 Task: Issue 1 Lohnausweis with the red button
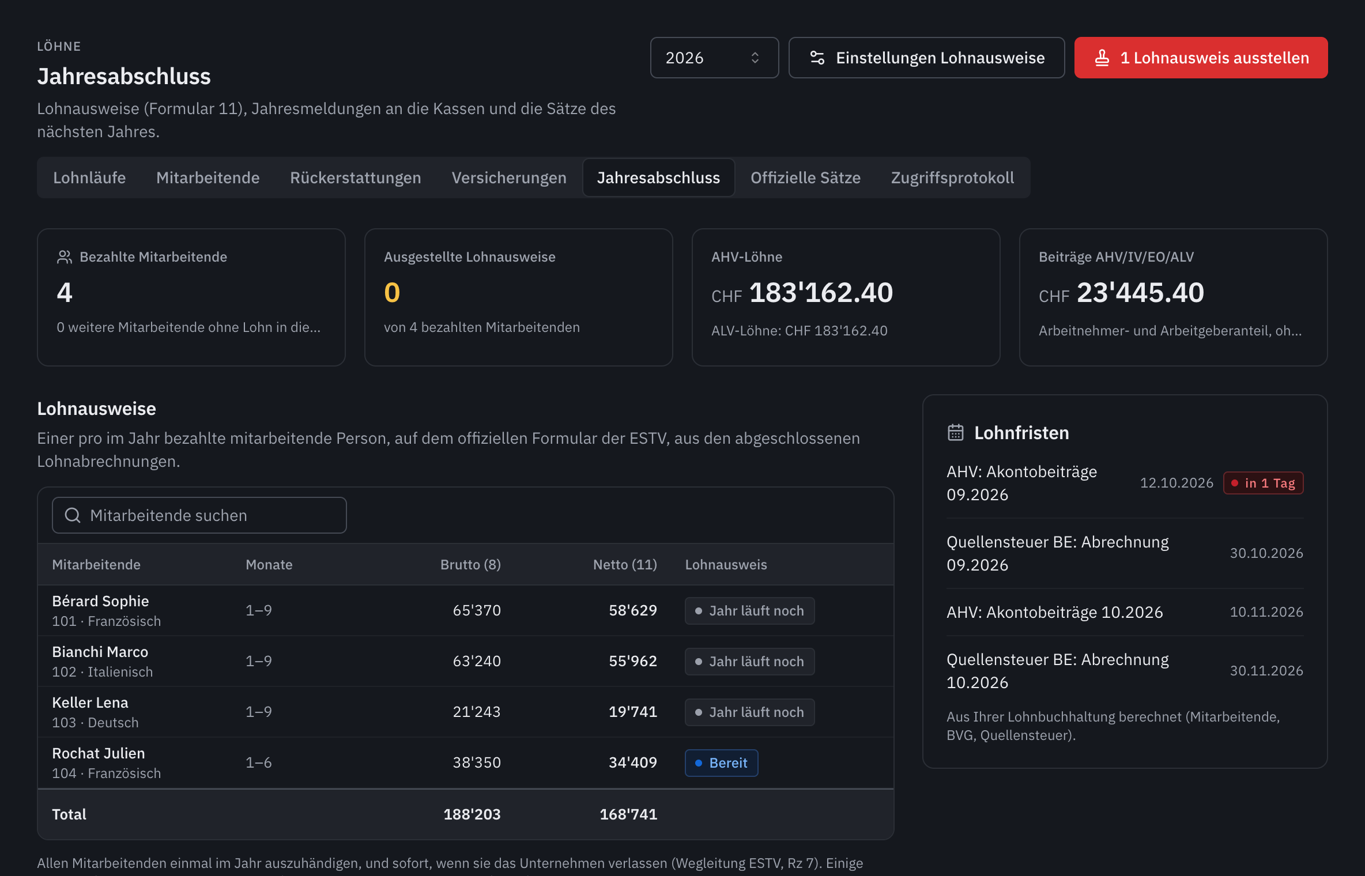click(x=1201, y=58)
